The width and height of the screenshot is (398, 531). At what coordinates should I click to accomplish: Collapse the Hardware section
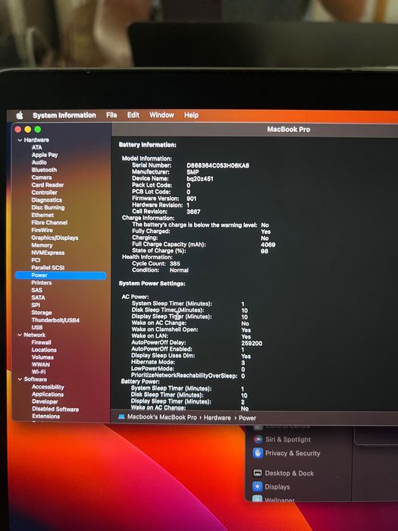point(20,140)
